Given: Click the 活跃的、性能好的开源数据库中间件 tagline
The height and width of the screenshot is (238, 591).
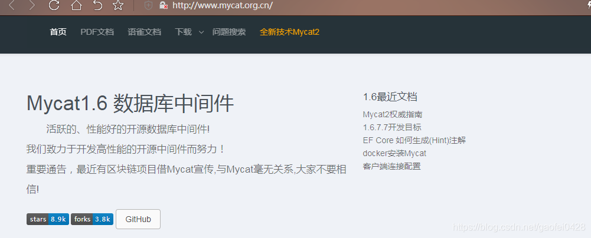Looking at the screenshot, I should (x=128, y=130).
